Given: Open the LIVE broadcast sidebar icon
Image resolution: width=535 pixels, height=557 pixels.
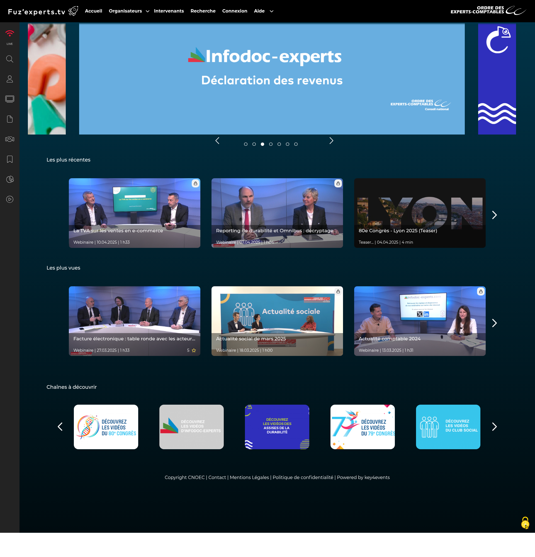Looking at the screenshot, I should (x=10, y=37).
